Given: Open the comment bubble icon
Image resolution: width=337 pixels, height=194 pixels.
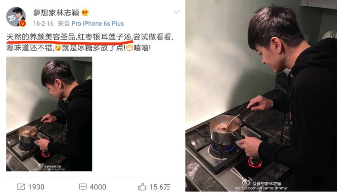Looking at the screenshot, I should click(83, 187).
